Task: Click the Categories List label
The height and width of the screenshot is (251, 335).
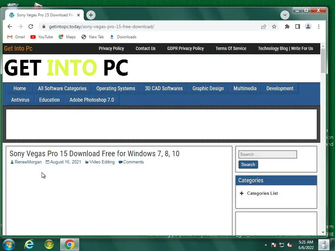Action: (x=262, y=193)
